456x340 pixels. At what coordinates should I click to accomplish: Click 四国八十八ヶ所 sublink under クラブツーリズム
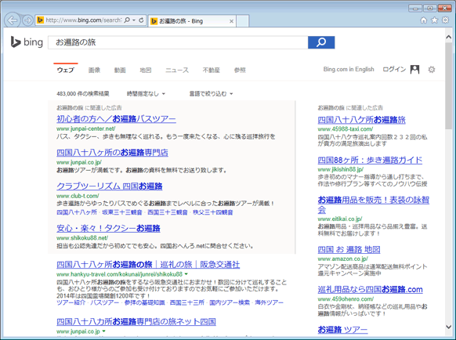(x=77, y=212)
